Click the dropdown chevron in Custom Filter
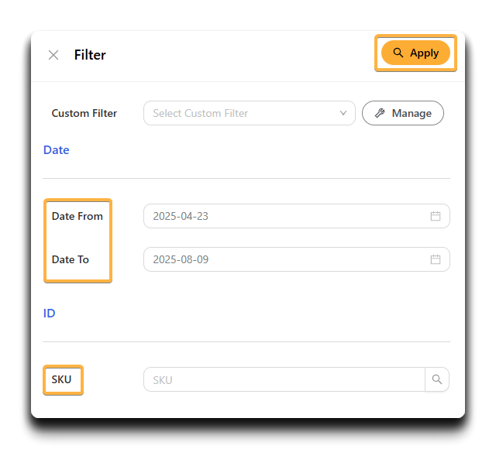 pyautogui.click(x=343, y=113)
